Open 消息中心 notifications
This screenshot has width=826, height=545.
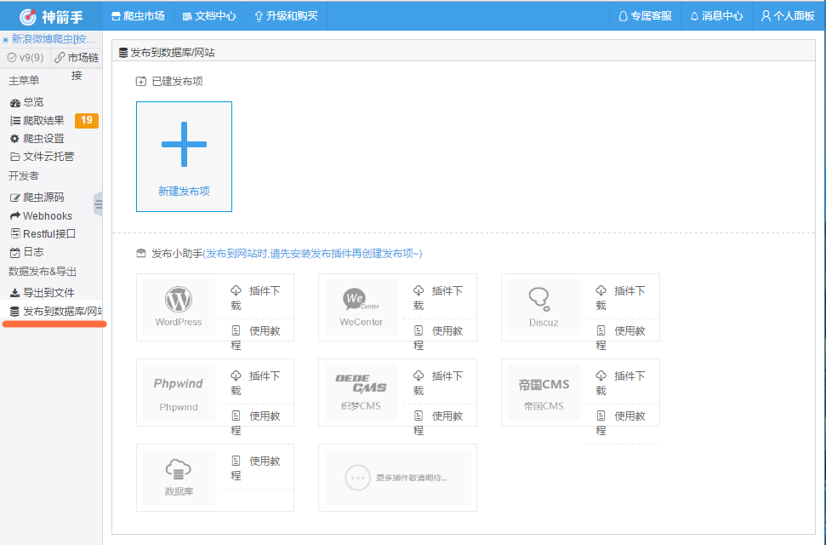coord(715,15)
